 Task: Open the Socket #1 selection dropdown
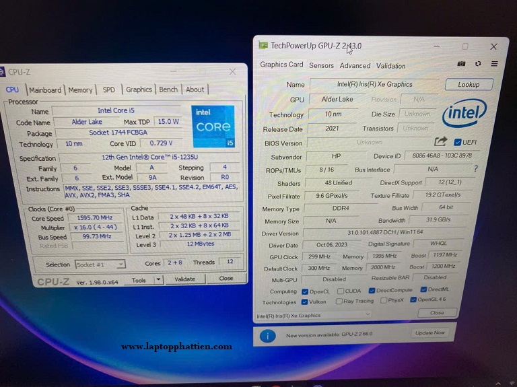coord(100,265)
